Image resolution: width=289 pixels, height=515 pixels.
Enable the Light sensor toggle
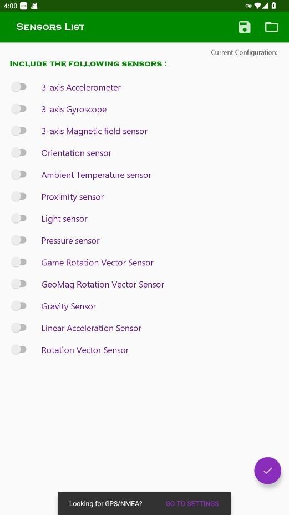tap(19, 219)
